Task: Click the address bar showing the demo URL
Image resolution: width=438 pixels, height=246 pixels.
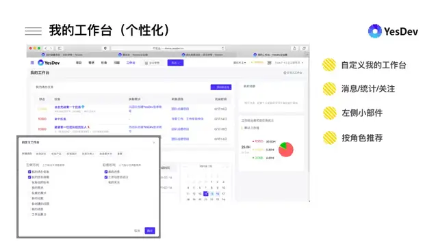Action: tap(168, 49)
